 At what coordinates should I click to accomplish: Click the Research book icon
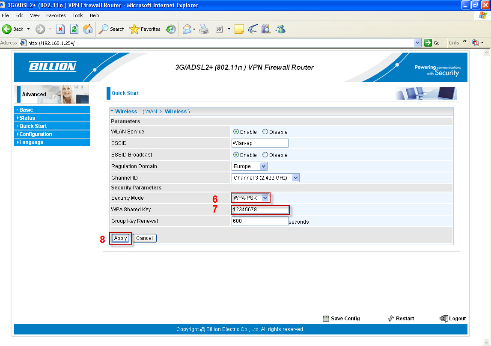tap(266, 29)
